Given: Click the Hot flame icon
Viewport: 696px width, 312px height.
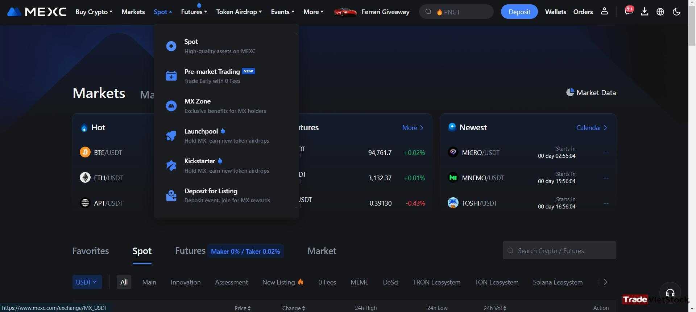Looking at the screenshot, I should click(x=84, y=128).
